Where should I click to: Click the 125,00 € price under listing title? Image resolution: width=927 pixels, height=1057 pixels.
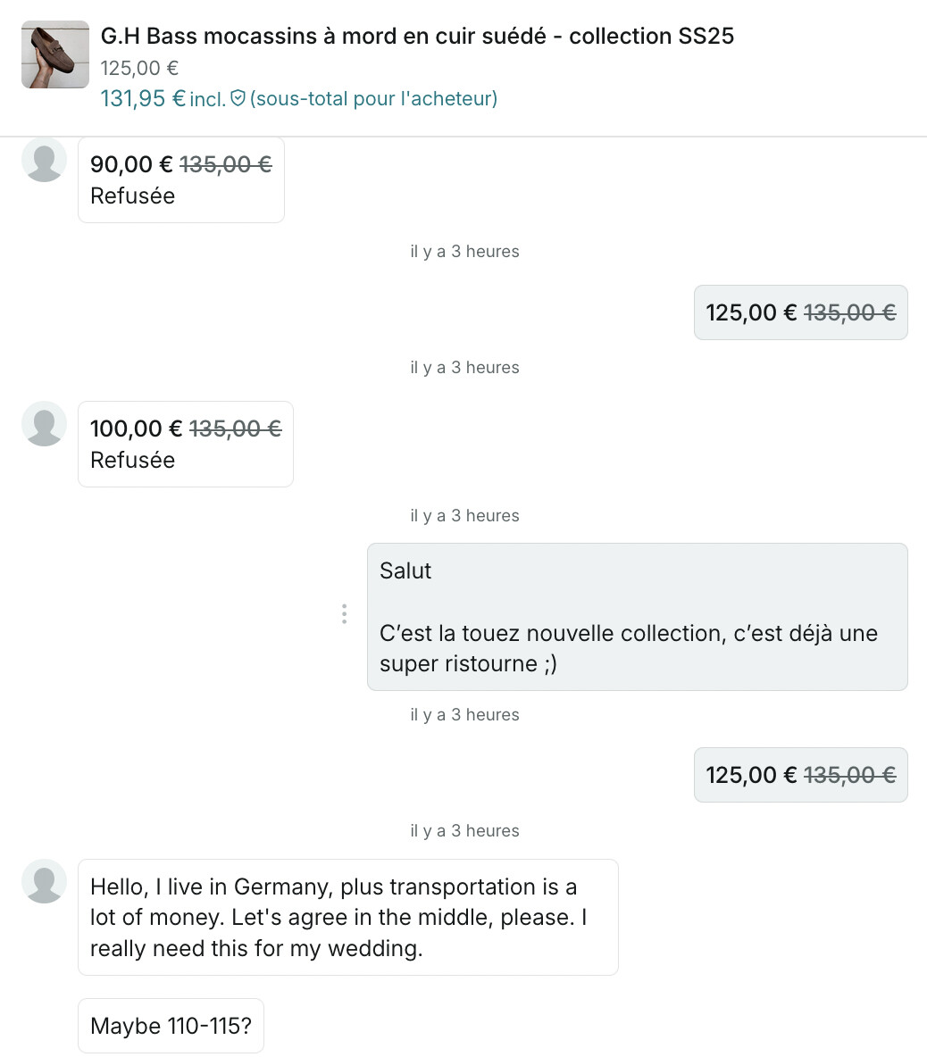pyautogui.click(x=139, y=68)
